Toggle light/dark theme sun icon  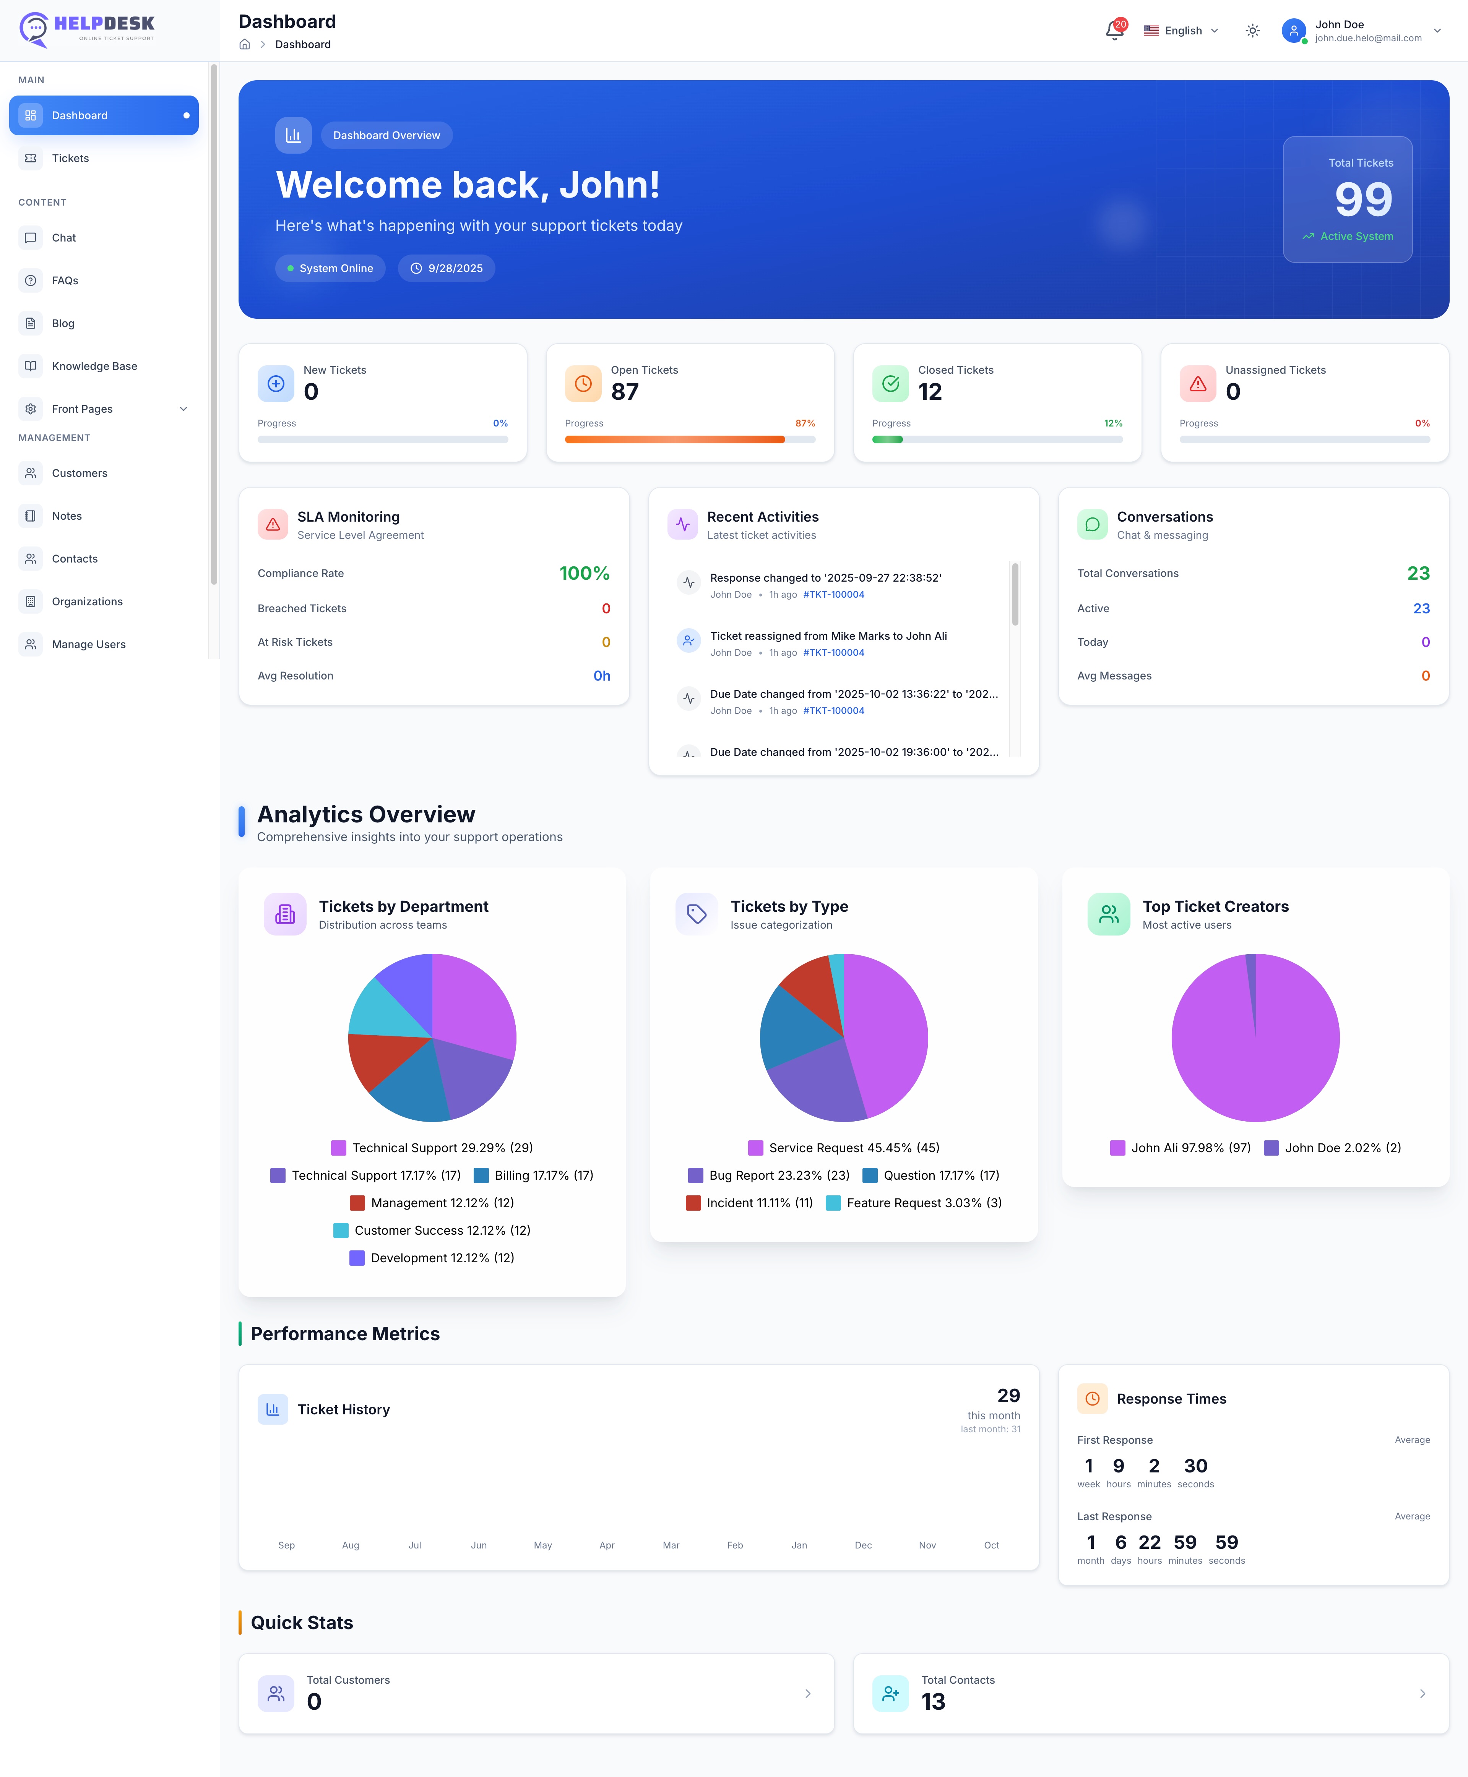click(x=1252, y=31)
